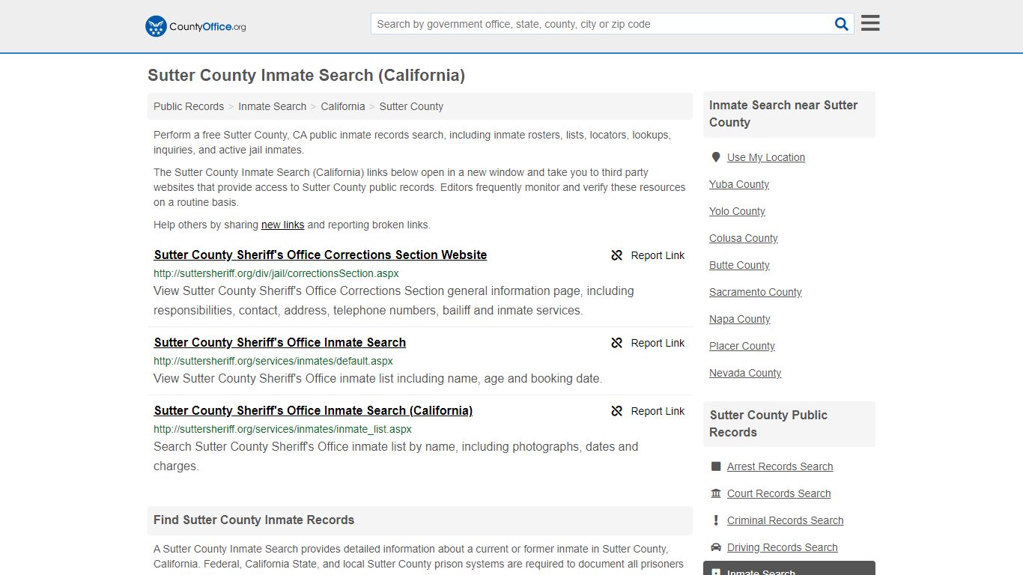The height and width of the screenshot is (575, 1023).
Task: Click the CountyOffice.org logo
Action: (x=195, y=26)
